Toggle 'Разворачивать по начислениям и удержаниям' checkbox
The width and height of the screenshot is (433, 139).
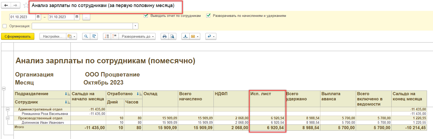coord(208,16)
